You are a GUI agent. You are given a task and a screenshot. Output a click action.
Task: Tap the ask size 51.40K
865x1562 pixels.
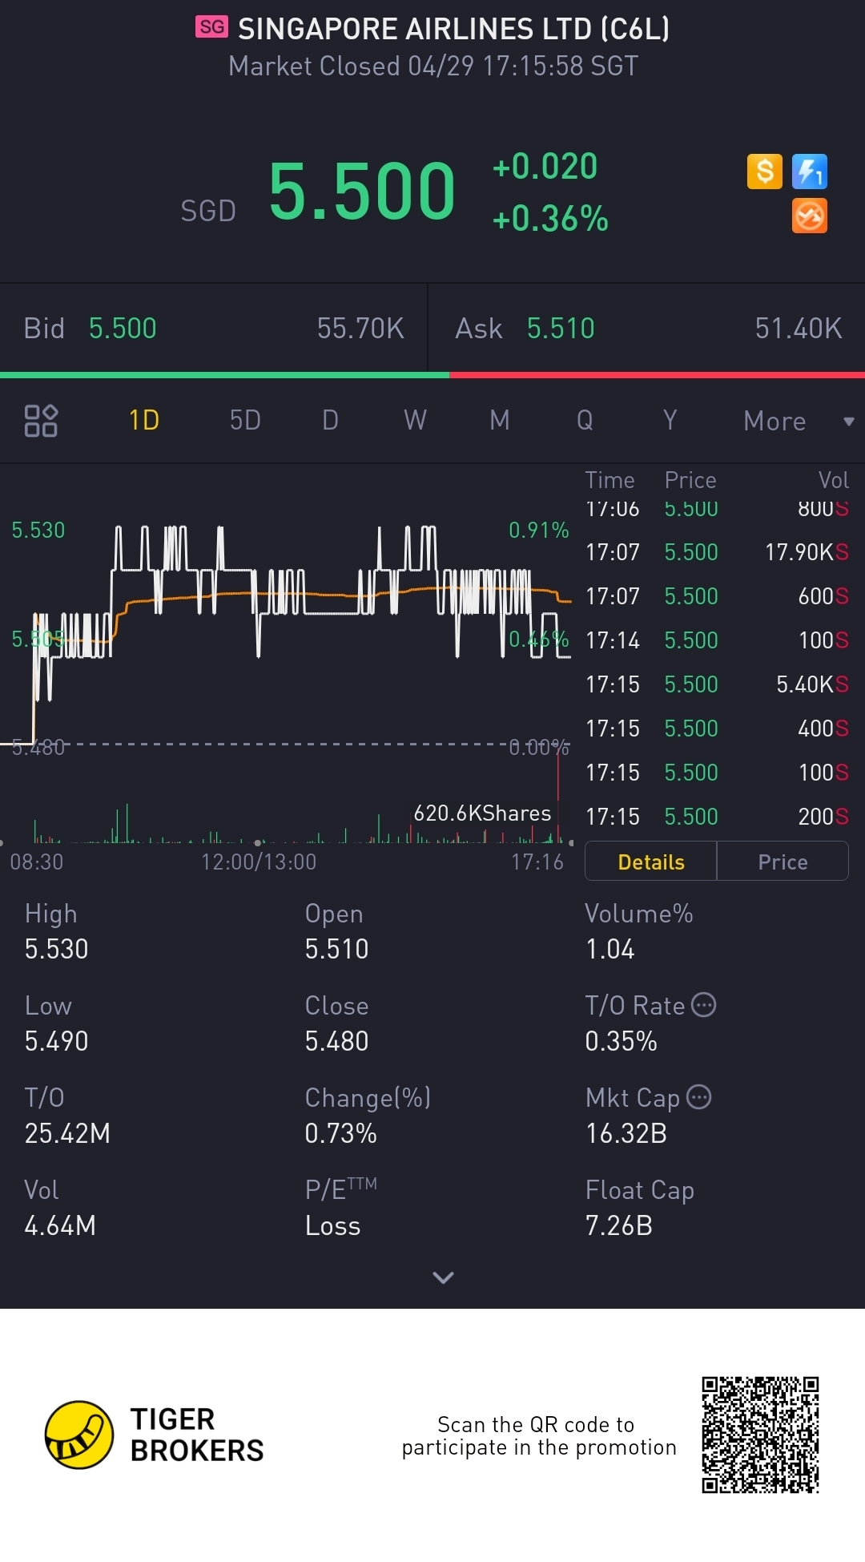[799, 329]
